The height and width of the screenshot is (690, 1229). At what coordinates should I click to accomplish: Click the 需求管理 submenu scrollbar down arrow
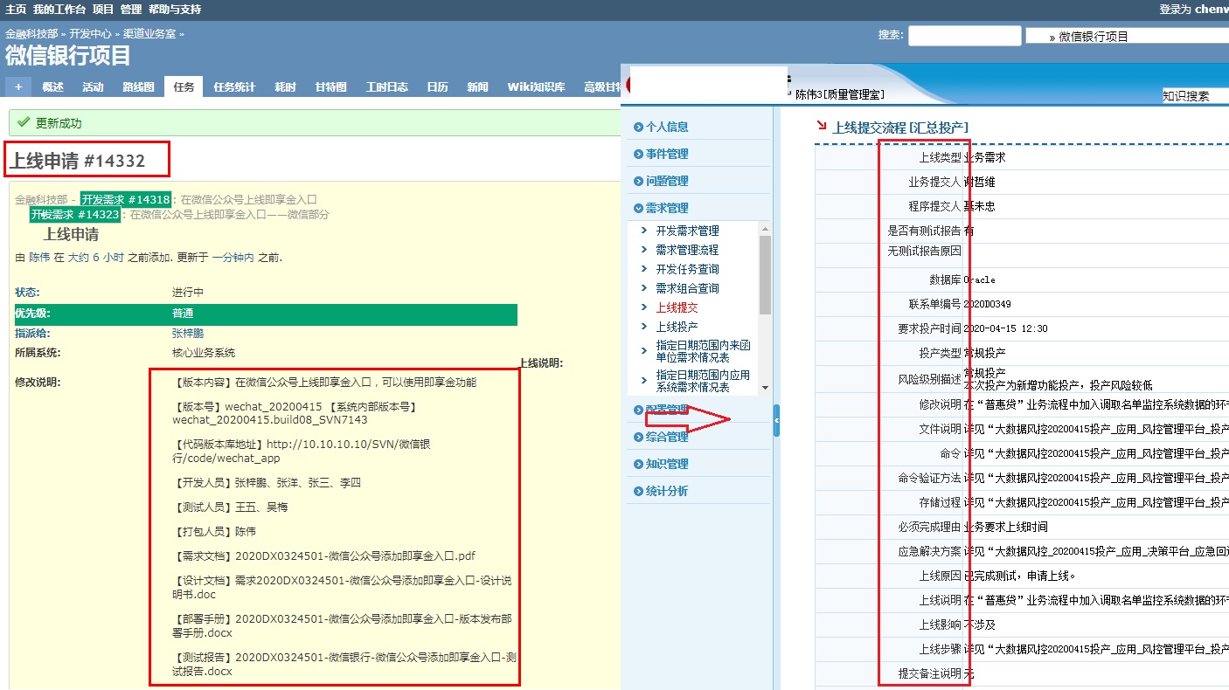click(765, 387)
